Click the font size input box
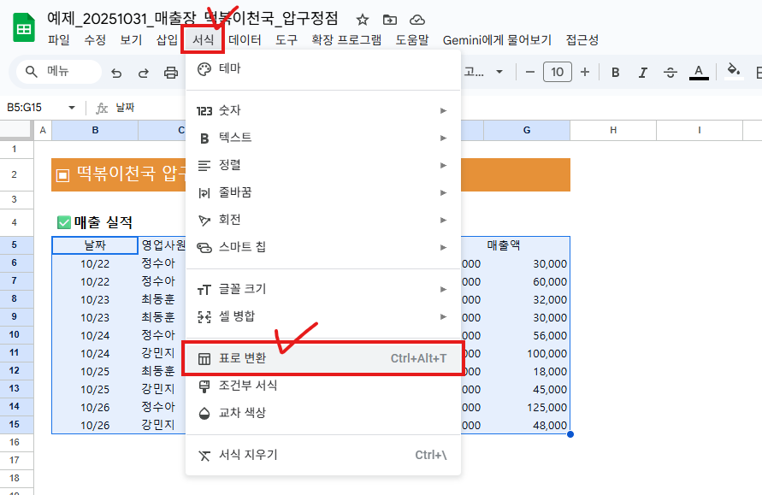 click(x=557, y=72)
